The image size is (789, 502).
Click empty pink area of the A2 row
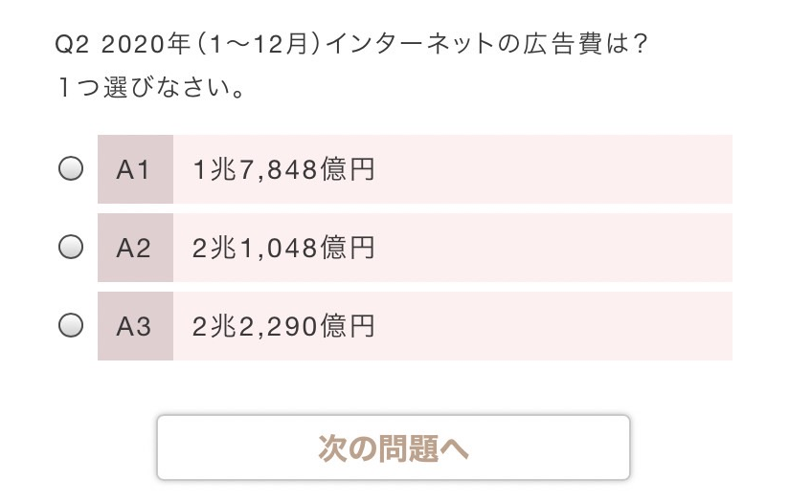(x=555, y=249)
